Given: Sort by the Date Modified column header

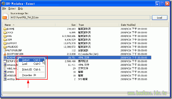Looking at the screenshot, I should (x=135, y=25).
